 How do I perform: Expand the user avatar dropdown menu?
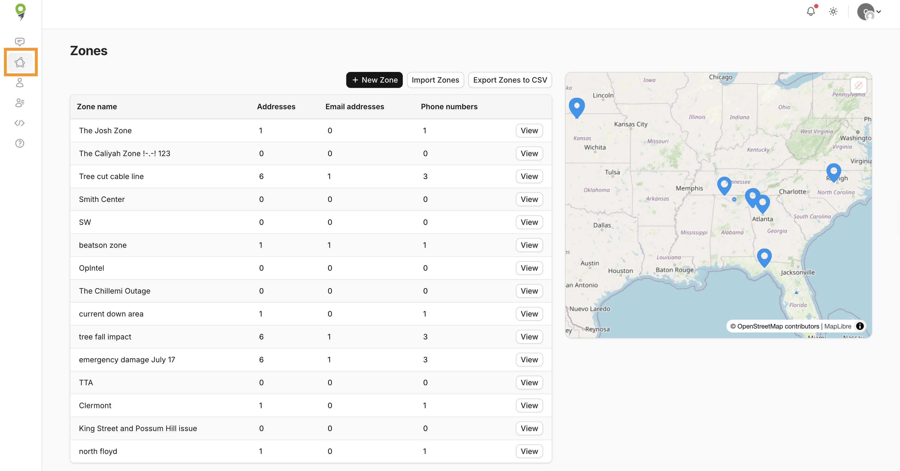[x=869, y=12]
